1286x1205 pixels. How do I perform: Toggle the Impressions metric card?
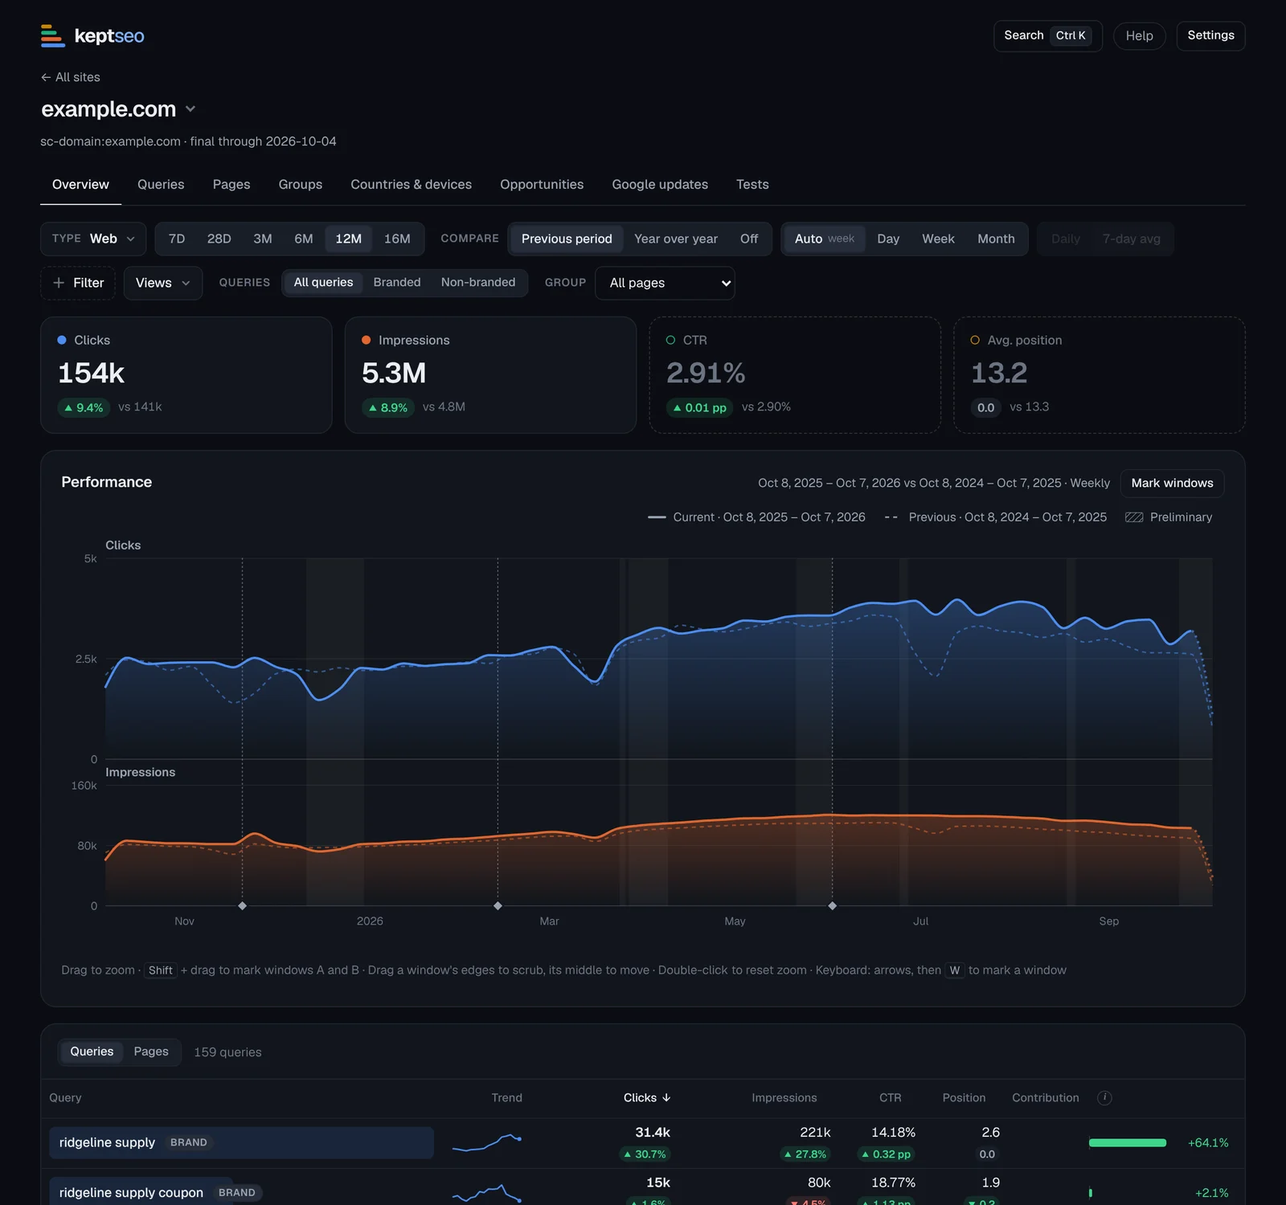click(490, 375)
